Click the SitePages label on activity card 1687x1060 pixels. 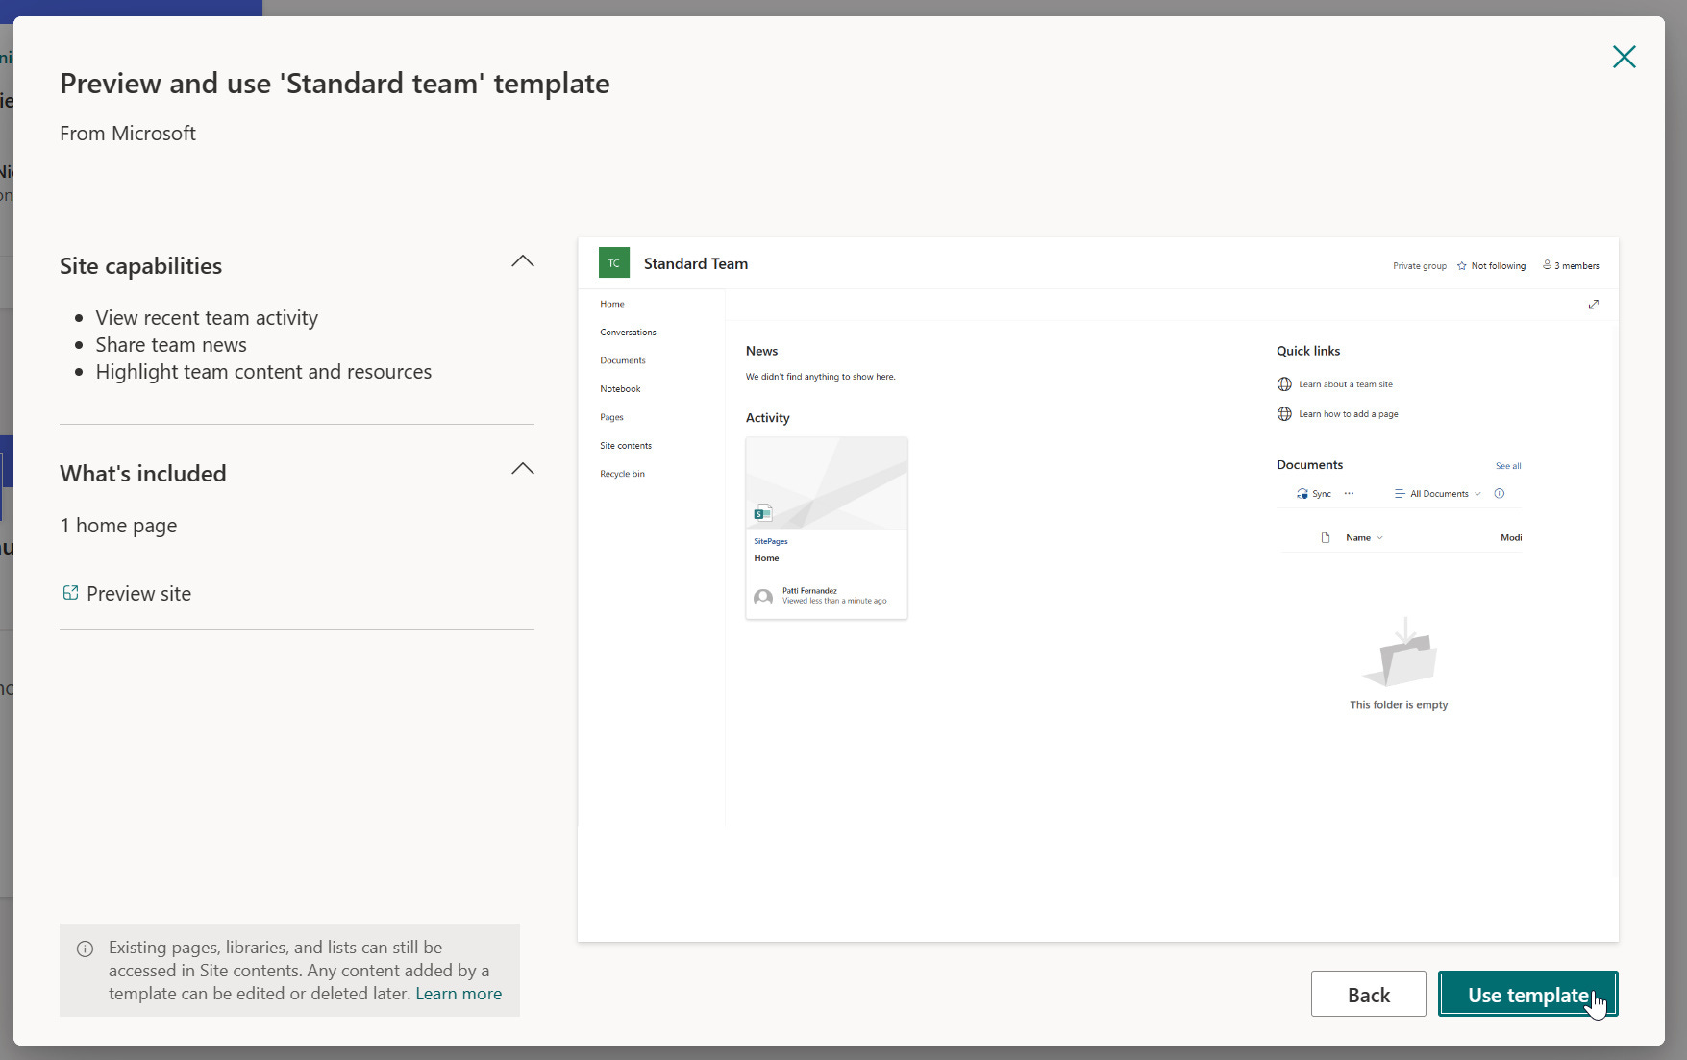(x=770, y=541)
